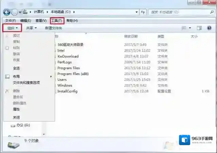Select the Intel folder
The width and height of the screenshot is (217, 153).
[61, 51]
